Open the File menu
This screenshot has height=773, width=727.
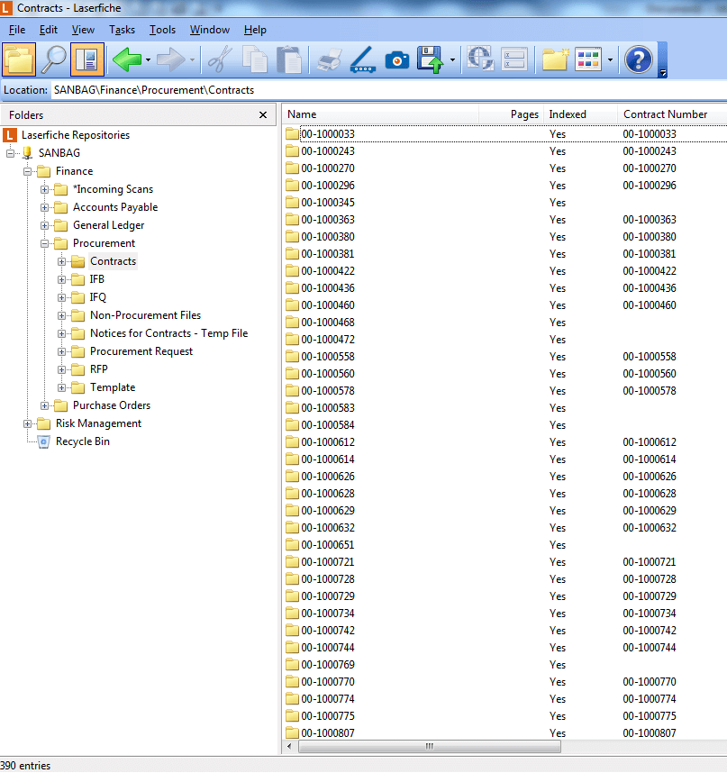click(x=17, y=30)
